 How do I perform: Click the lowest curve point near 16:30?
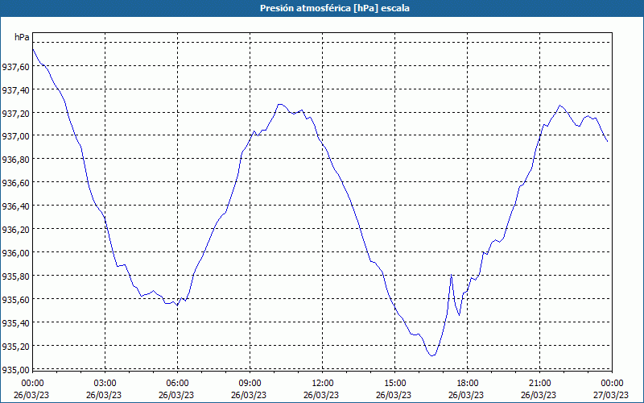(x=431, y=355)
